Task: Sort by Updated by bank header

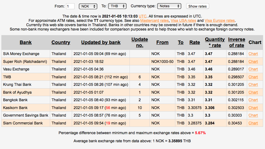Action: (101, 42)
